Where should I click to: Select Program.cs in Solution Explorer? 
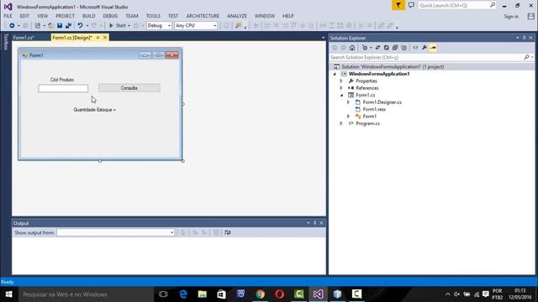pos(367,123)
